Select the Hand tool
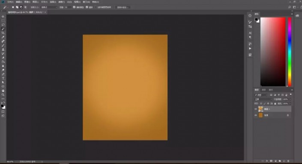 pyautogui.click(x=3, y=91)
